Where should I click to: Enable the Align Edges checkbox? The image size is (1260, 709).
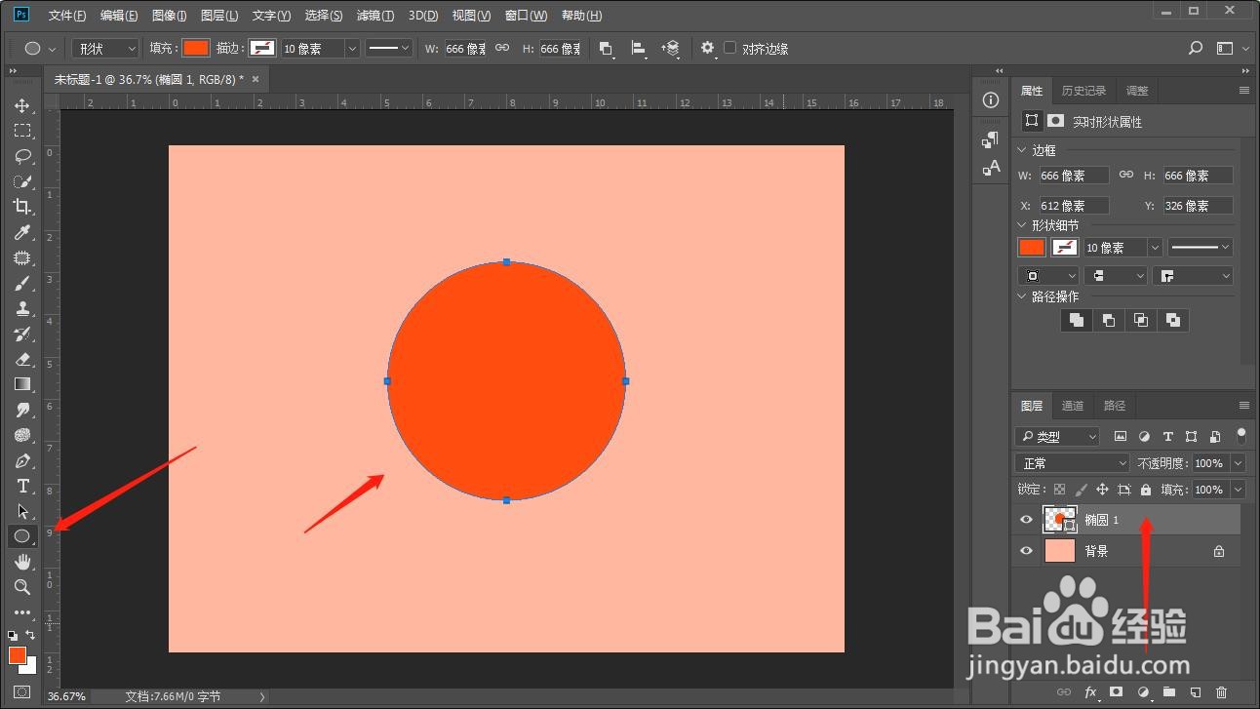click(x=729, y=48)
